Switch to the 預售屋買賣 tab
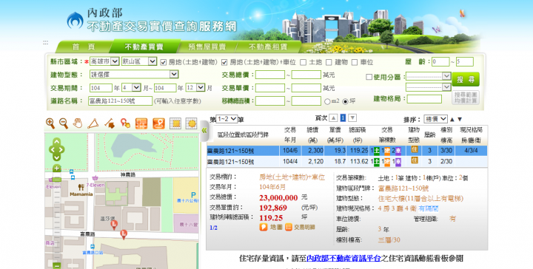Image resolution: width=533 pixels, height=269 pixels. pyautogui.click(x=207, y=47)
